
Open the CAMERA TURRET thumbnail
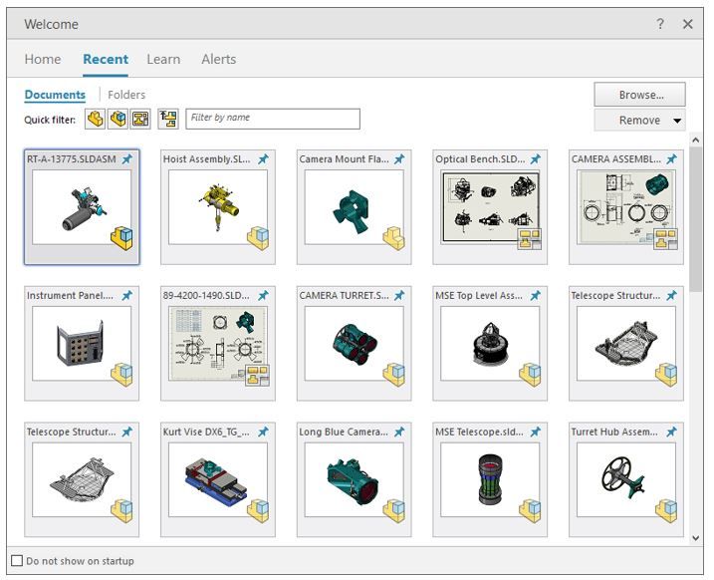(354, 345)
